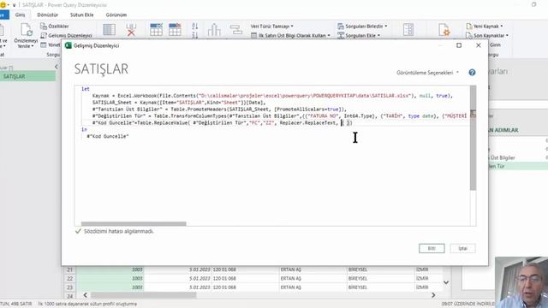Open the Son Kaynaklar dropdown

tap(487, 35)
